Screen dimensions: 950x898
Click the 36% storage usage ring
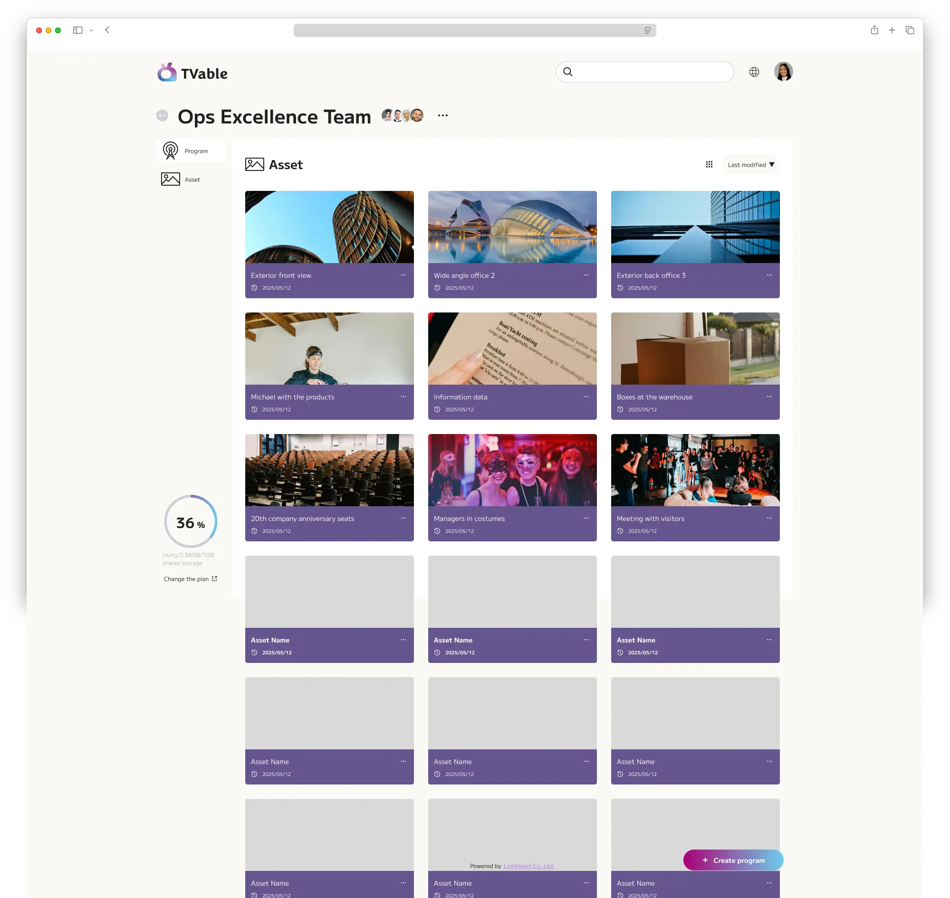(190, 521)
